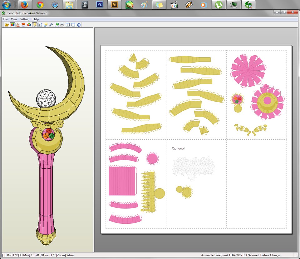This screenshot has height=259, width=300.
Task: Toggle the textured 3D model cube icon
Action: click(12, 25)
